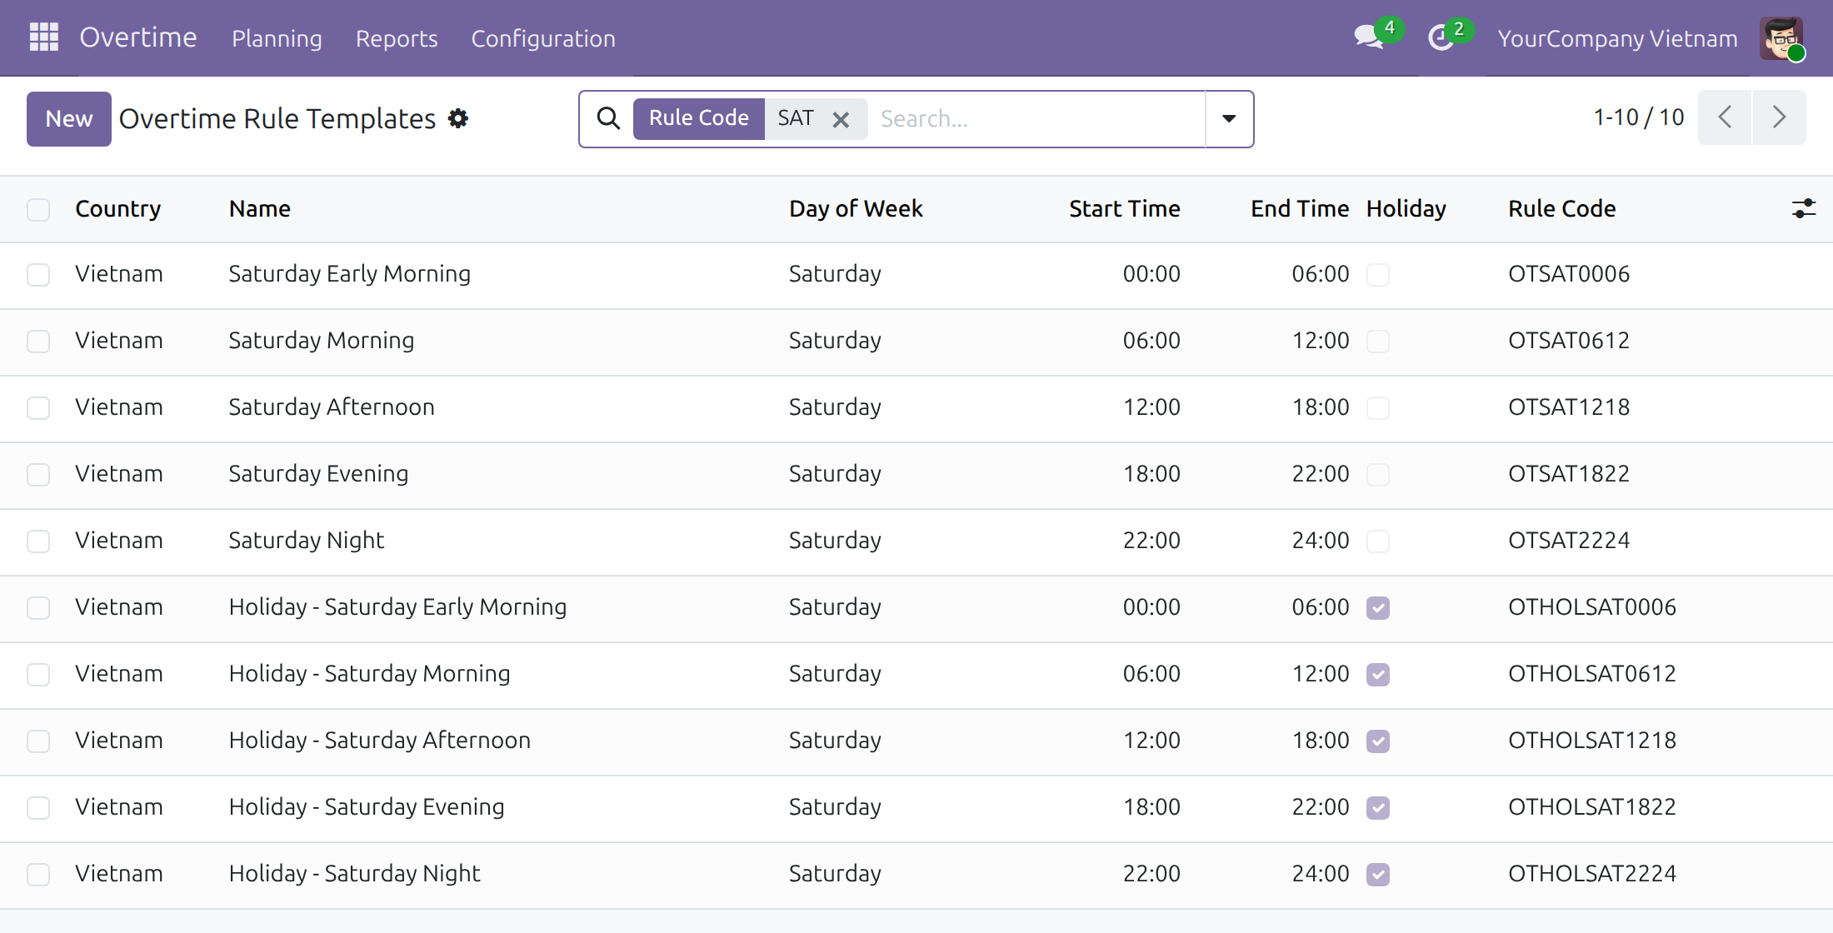Select the Saturday Early Morning row checkbox
Screen dimensions: 1833x933
point(38,275)
